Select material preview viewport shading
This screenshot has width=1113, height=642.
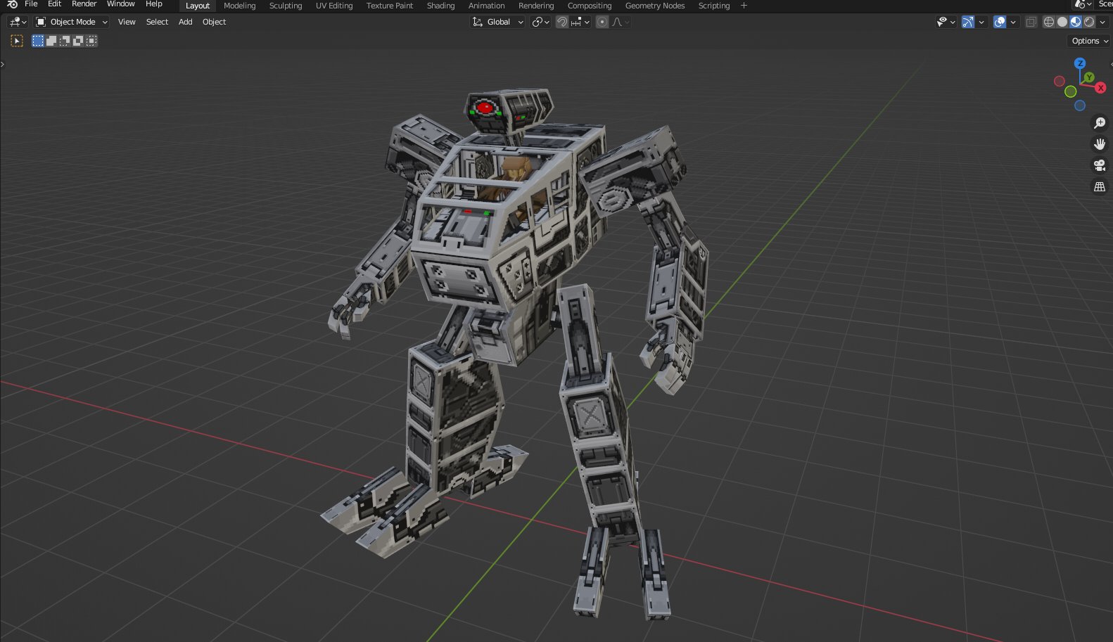pyautogui.click(x=1076, y=22)
